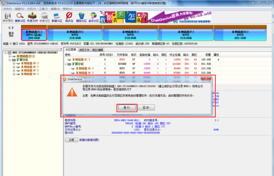This screenshot has width=274, height=176.
Task: Open the 帮助(H) menu
Action: [x=67, y=9]
